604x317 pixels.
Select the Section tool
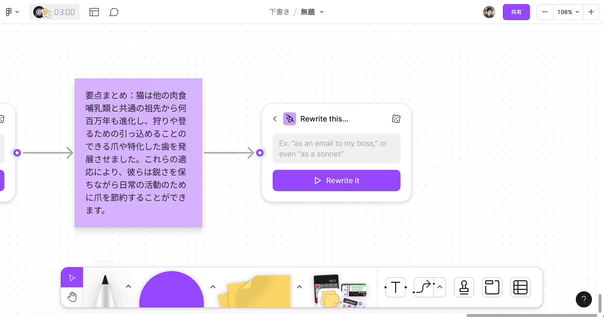(x=492, y=287)
